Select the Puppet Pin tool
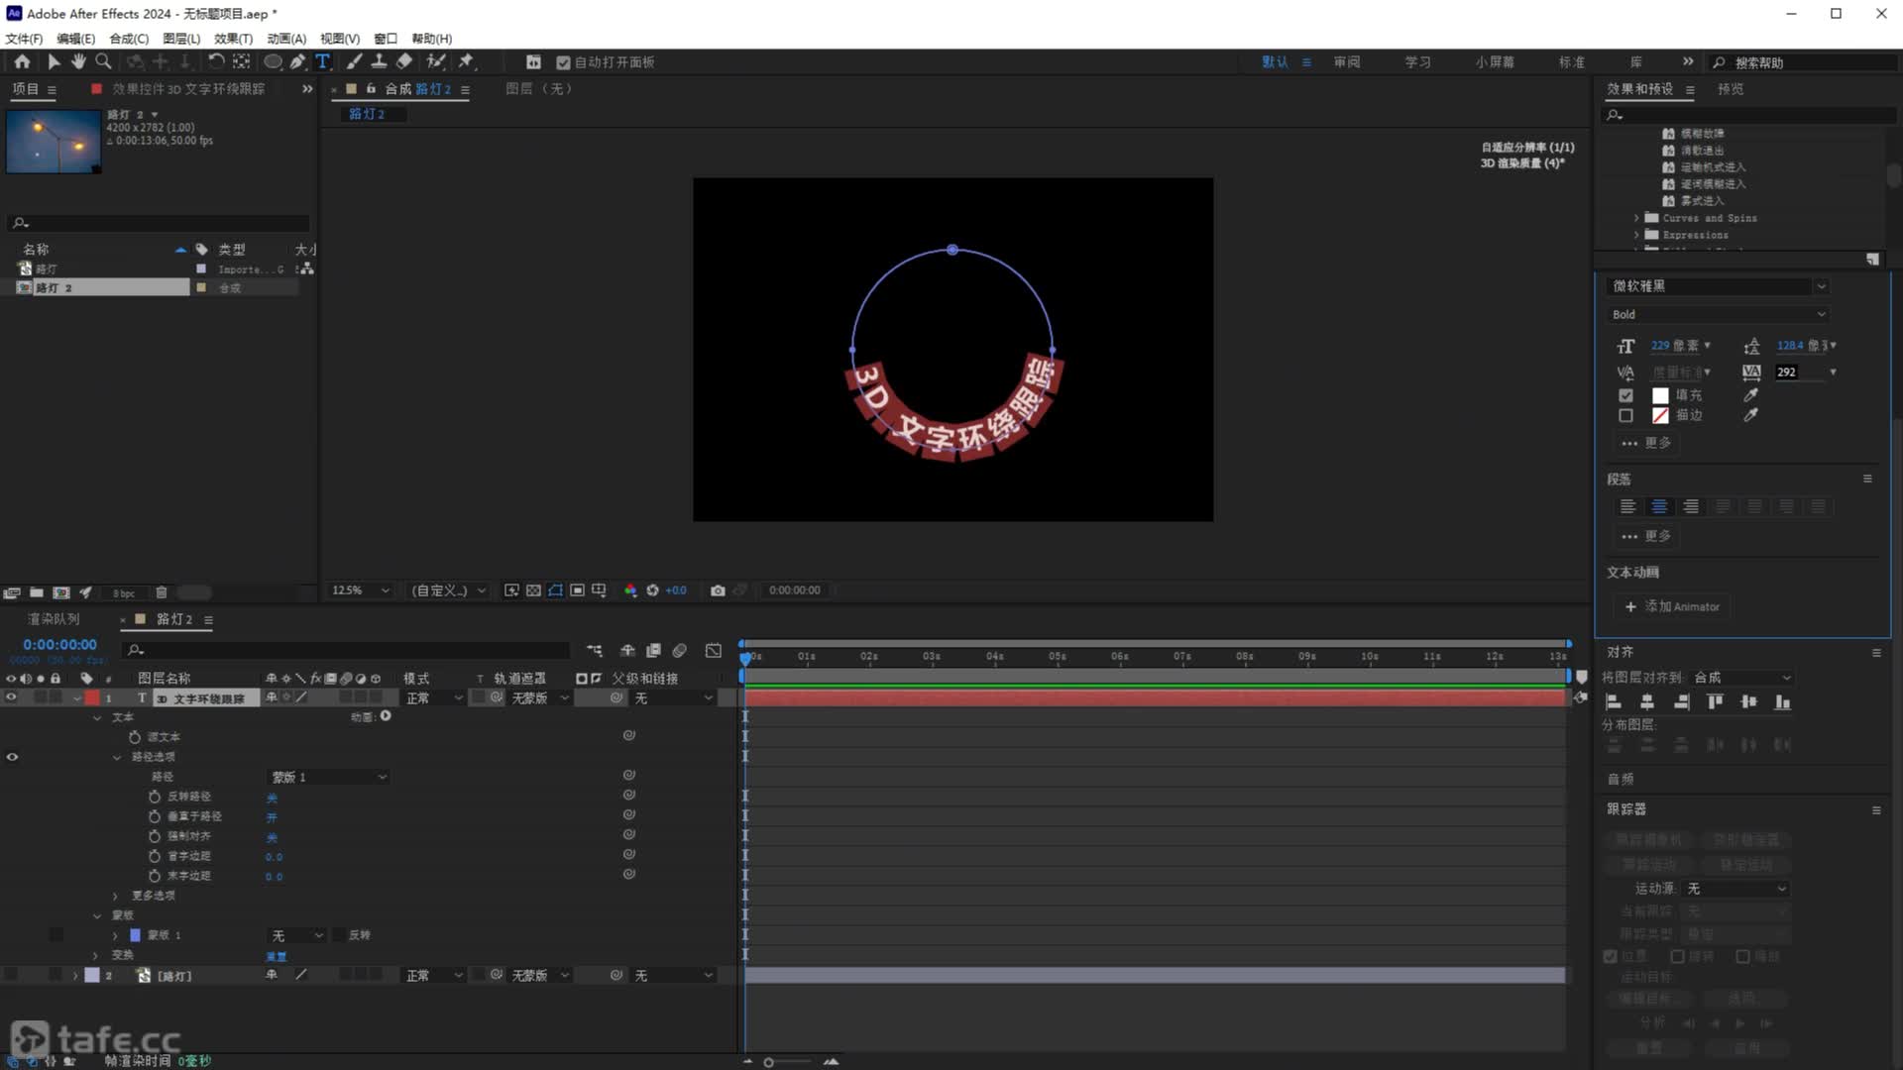This screenshot has width=1903, height=1070. (x=466, y=61)
